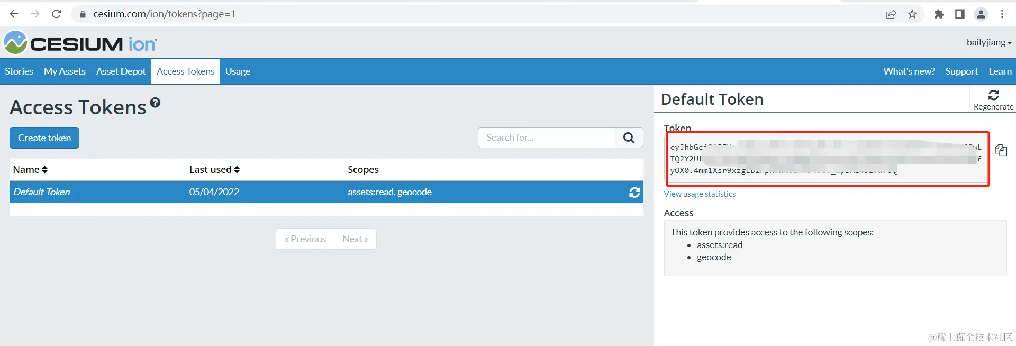Click the Search for... input field
The height and width of the screenshot is (346, 1016).
(547, 138)
